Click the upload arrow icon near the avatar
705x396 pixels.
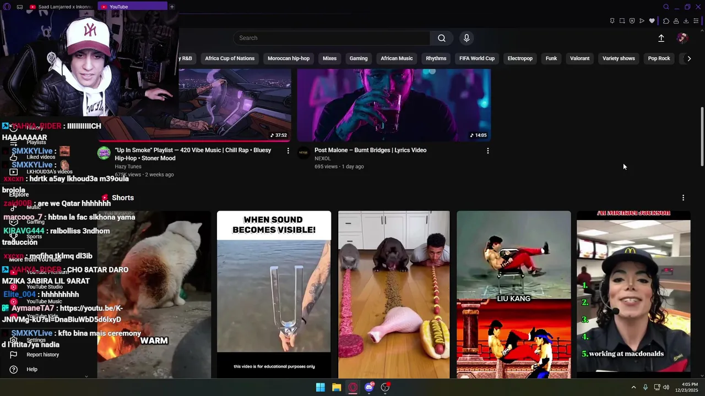(x=661, y=38)
